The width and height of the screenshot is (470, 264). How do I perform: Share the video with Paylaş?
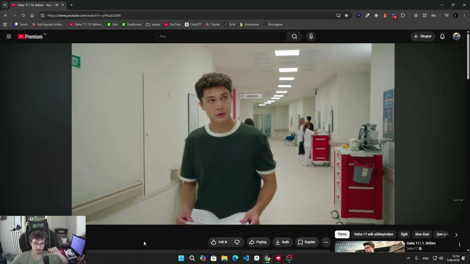point(258,242)
